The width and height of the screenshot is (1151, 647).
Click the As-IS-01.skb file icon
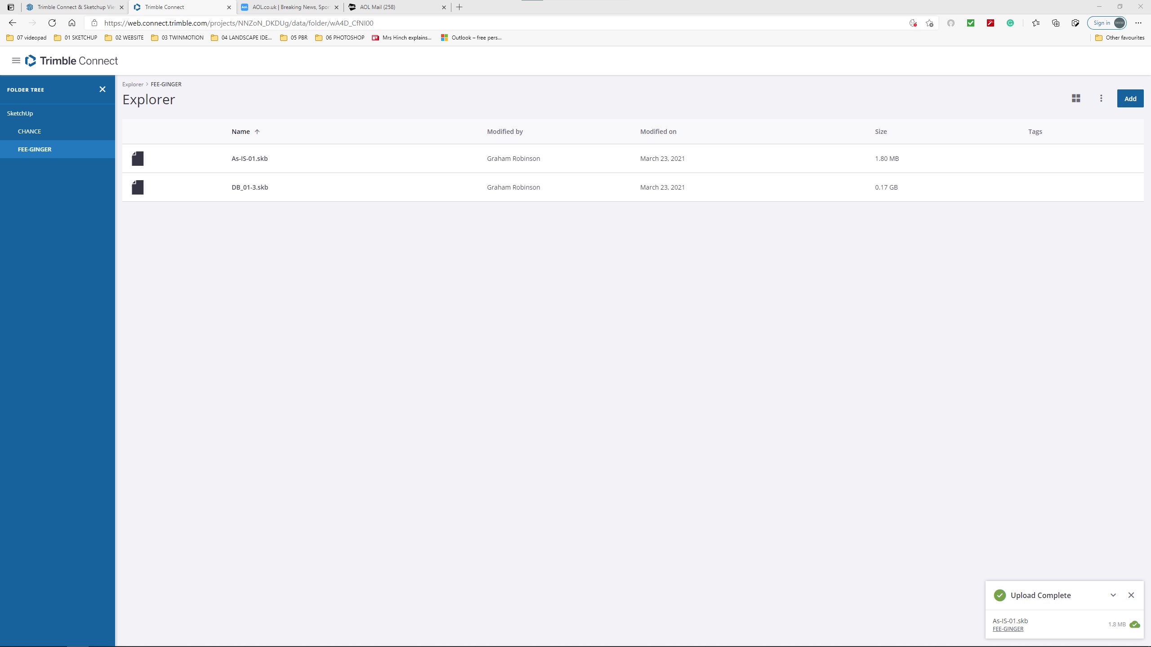(x=138, y=159)
